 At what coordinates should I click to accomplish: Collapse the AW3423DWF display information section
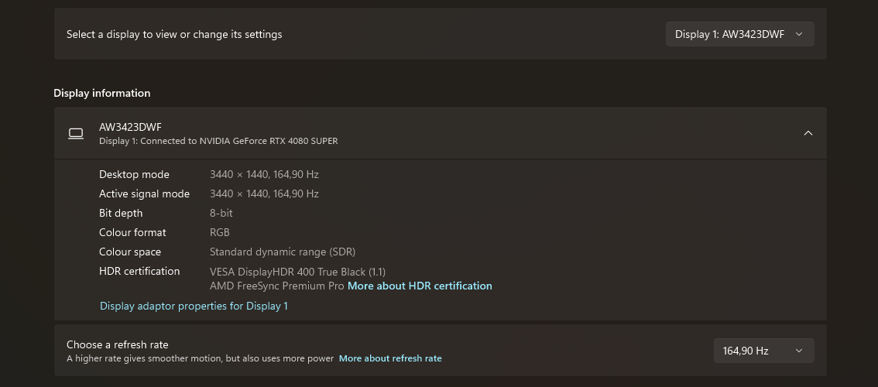(808, 133)
